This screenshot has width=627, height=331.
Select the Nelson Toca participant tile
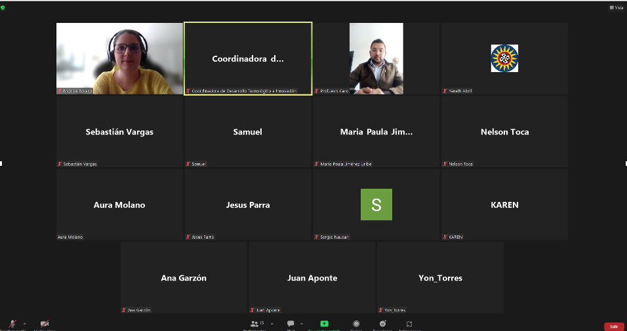pos(504,132)
